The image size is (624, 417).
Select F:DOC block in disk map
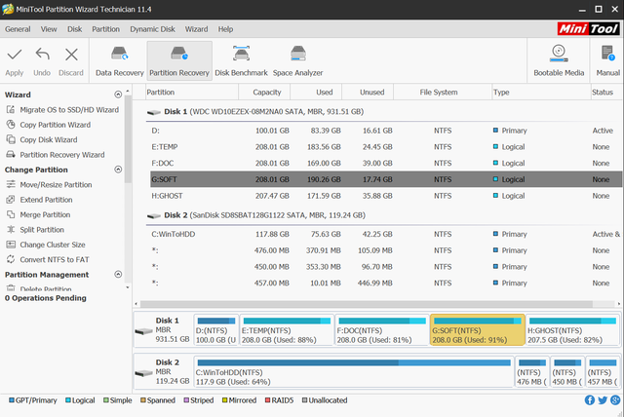tap(381, 330)
